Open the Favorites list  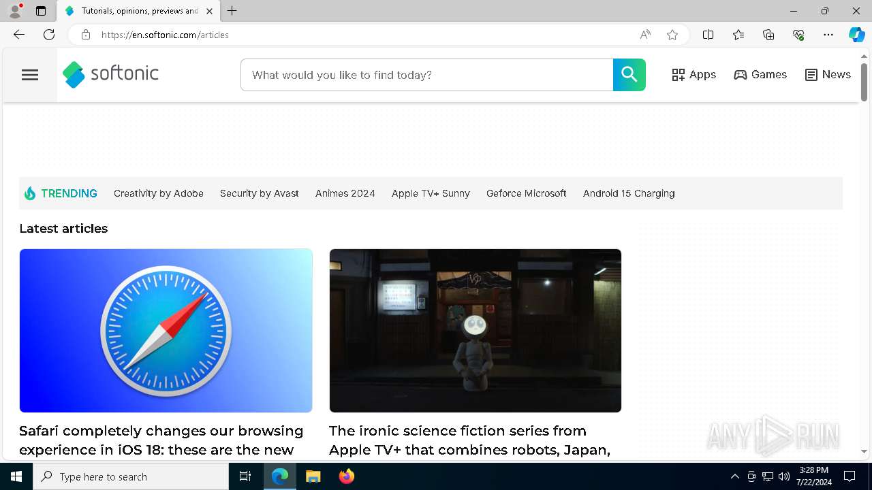coord(738,35)
